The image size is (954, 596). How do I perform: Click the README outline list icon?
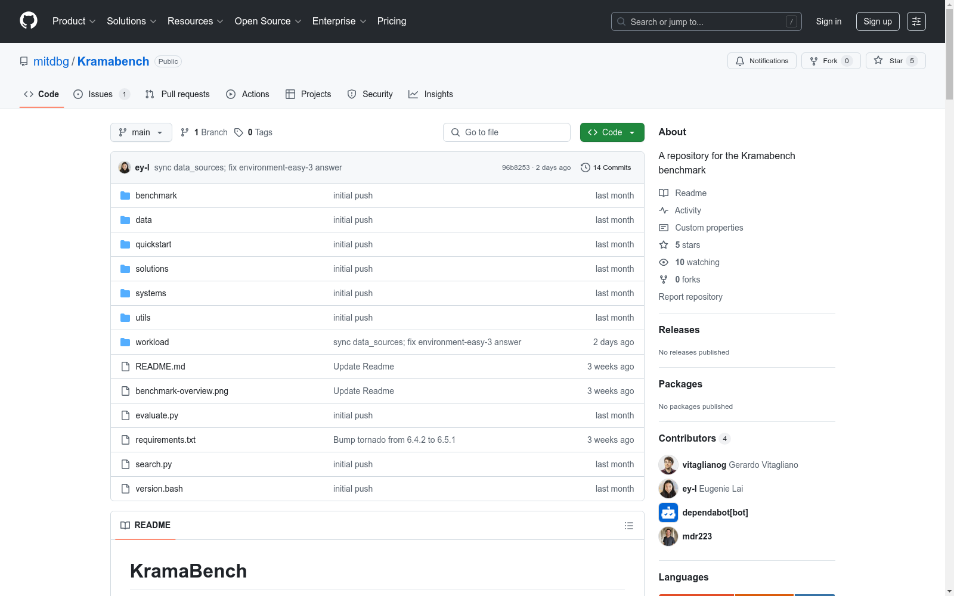click(x=628, y=526)
